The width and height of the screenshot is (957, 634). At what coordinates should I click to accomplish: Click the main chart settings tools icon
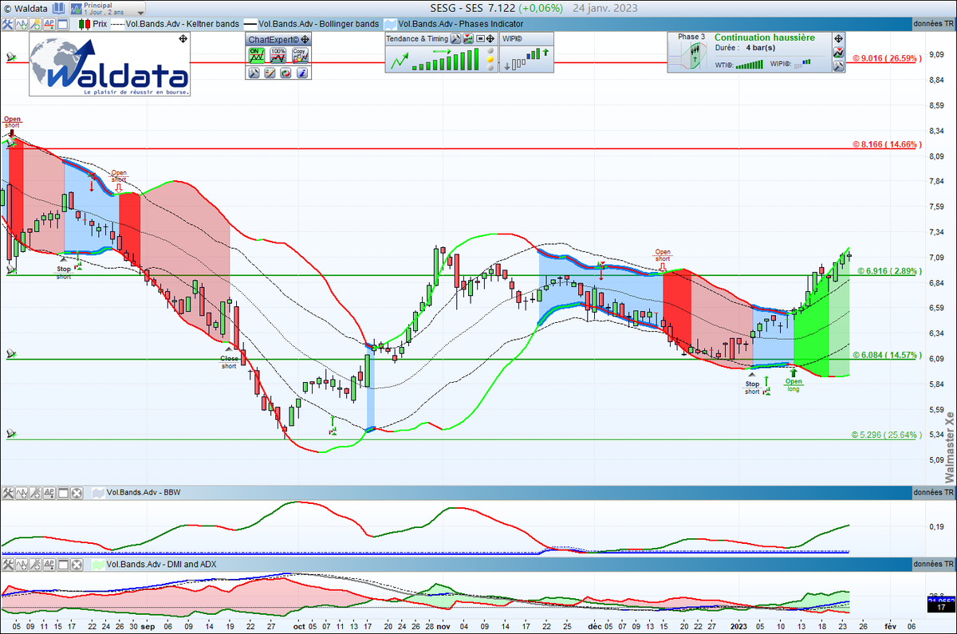tap(8, 24)
